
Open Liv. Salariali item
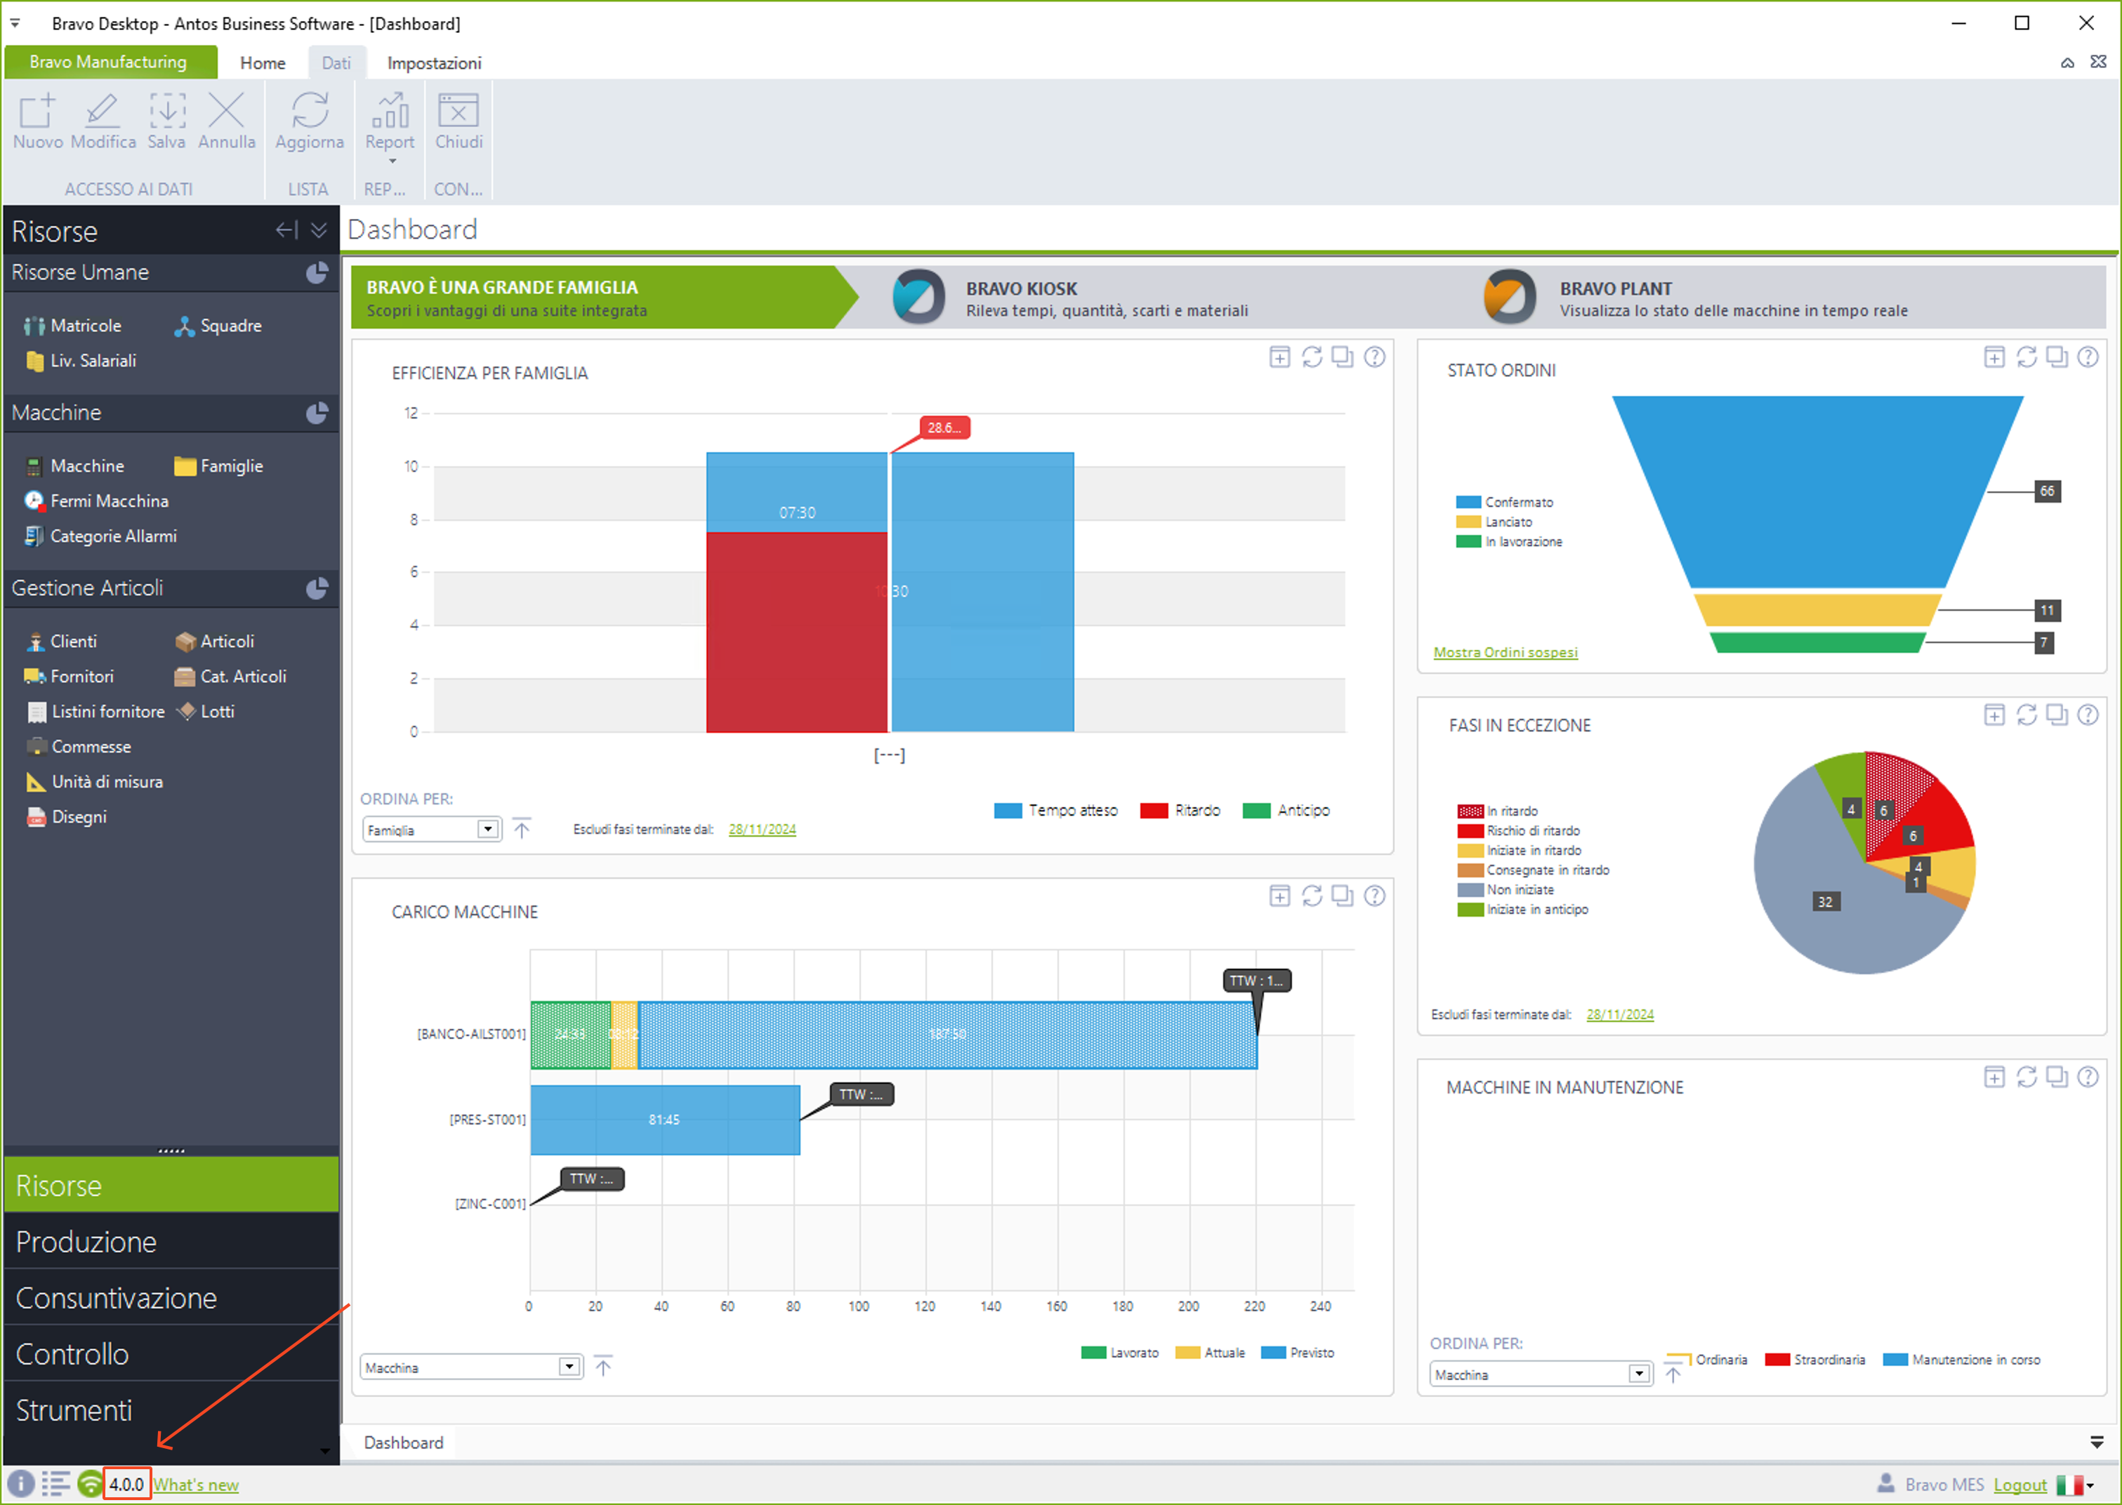point(81,361)
